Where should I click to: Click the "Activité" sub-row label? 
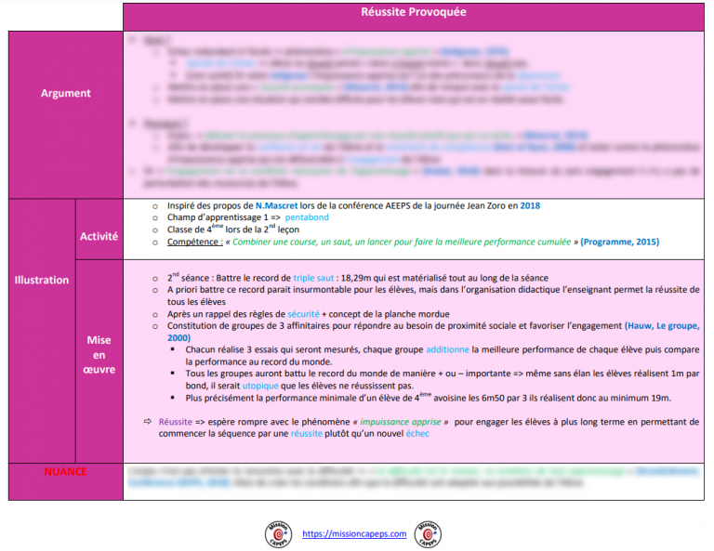tap(99, 236)
